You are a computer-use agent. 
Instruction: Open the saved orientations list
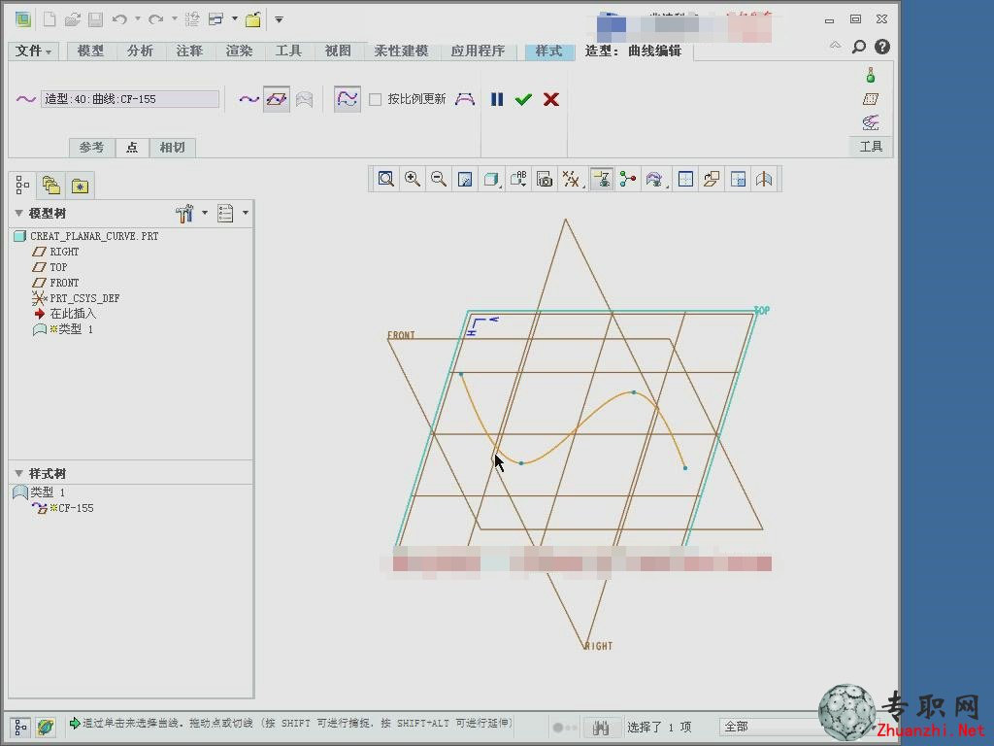(518, 179)
